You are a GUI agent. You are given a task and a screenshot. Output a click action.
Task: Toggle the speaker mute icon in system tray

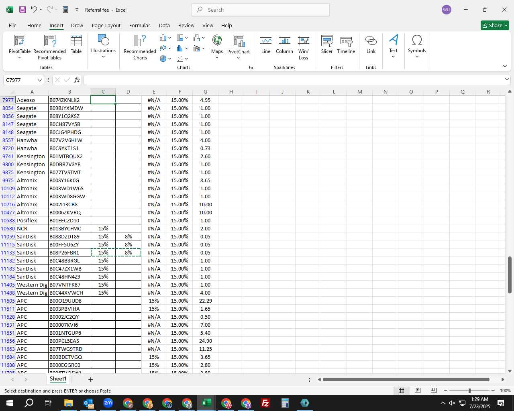pos(452,403)
